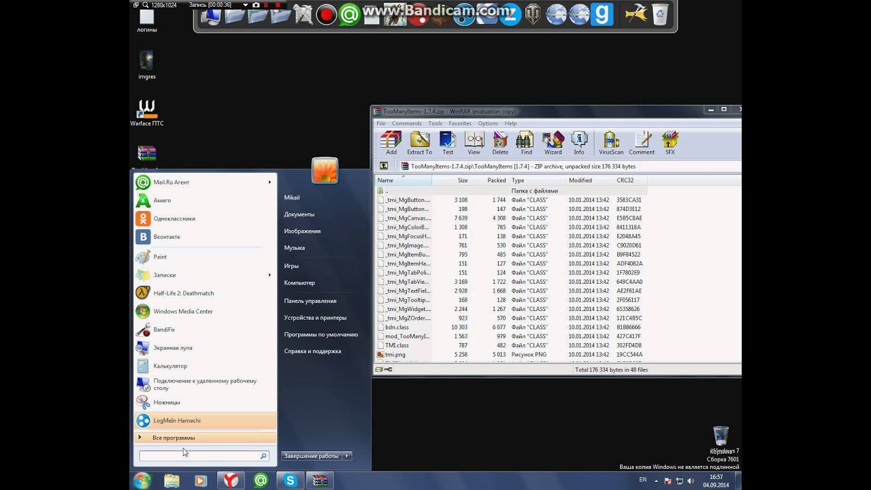The height and width of the screenshot is (490, 871).
Task: Open Корзина recycle bin on desktop
Action: pos(721,440)
